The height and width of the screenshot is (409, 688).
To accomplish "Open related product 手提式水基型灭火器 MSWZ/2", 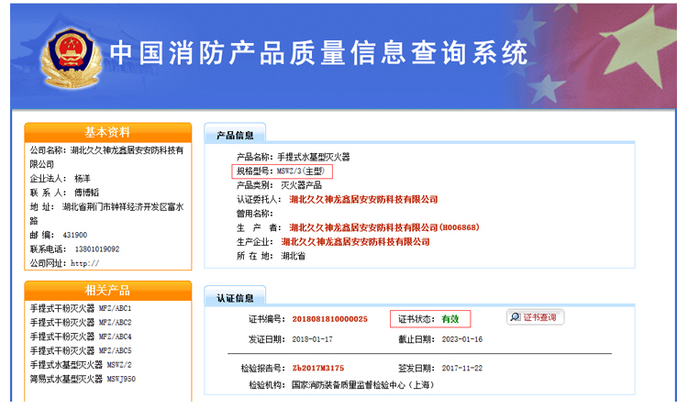I will pyautogui.click(x=81, y=364).
